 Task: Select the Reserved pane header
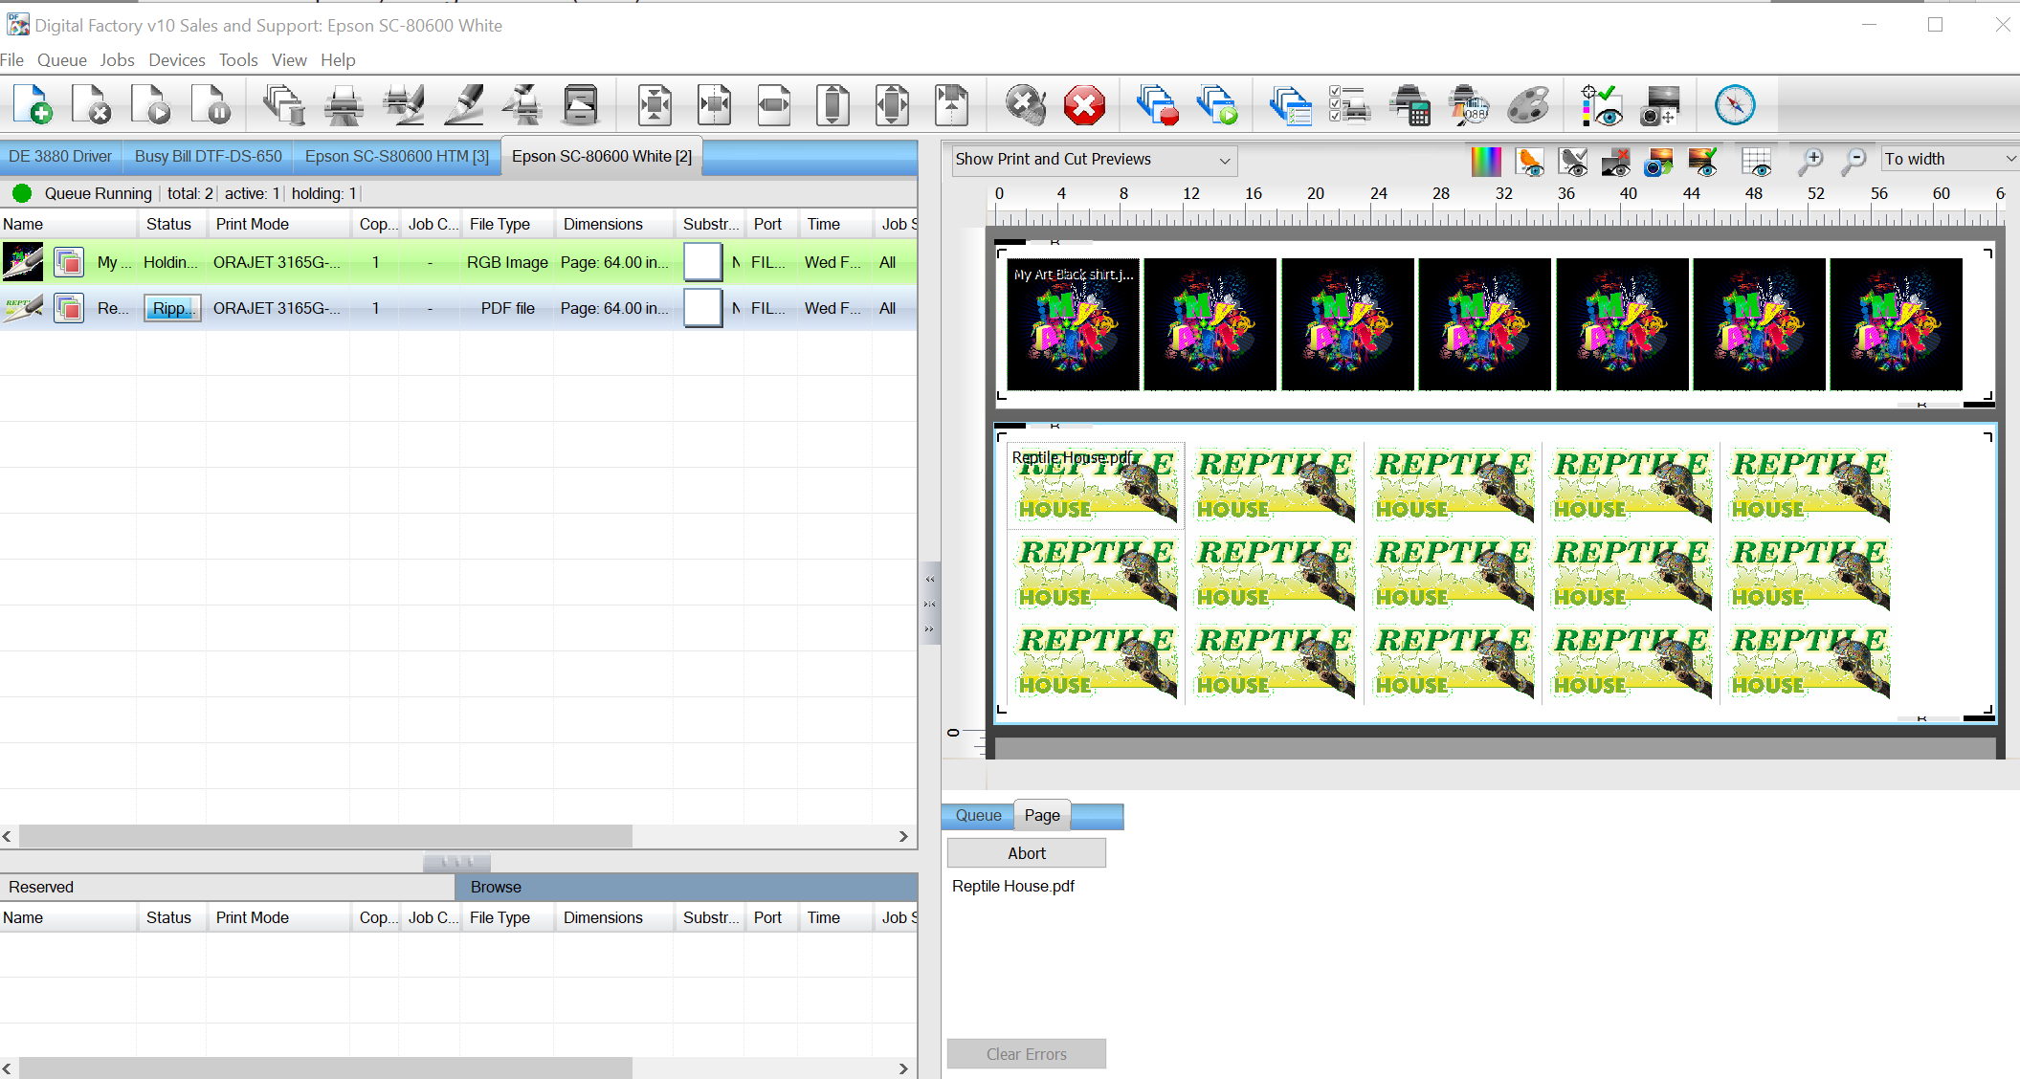pyautogui.click(x=227, y=887)
